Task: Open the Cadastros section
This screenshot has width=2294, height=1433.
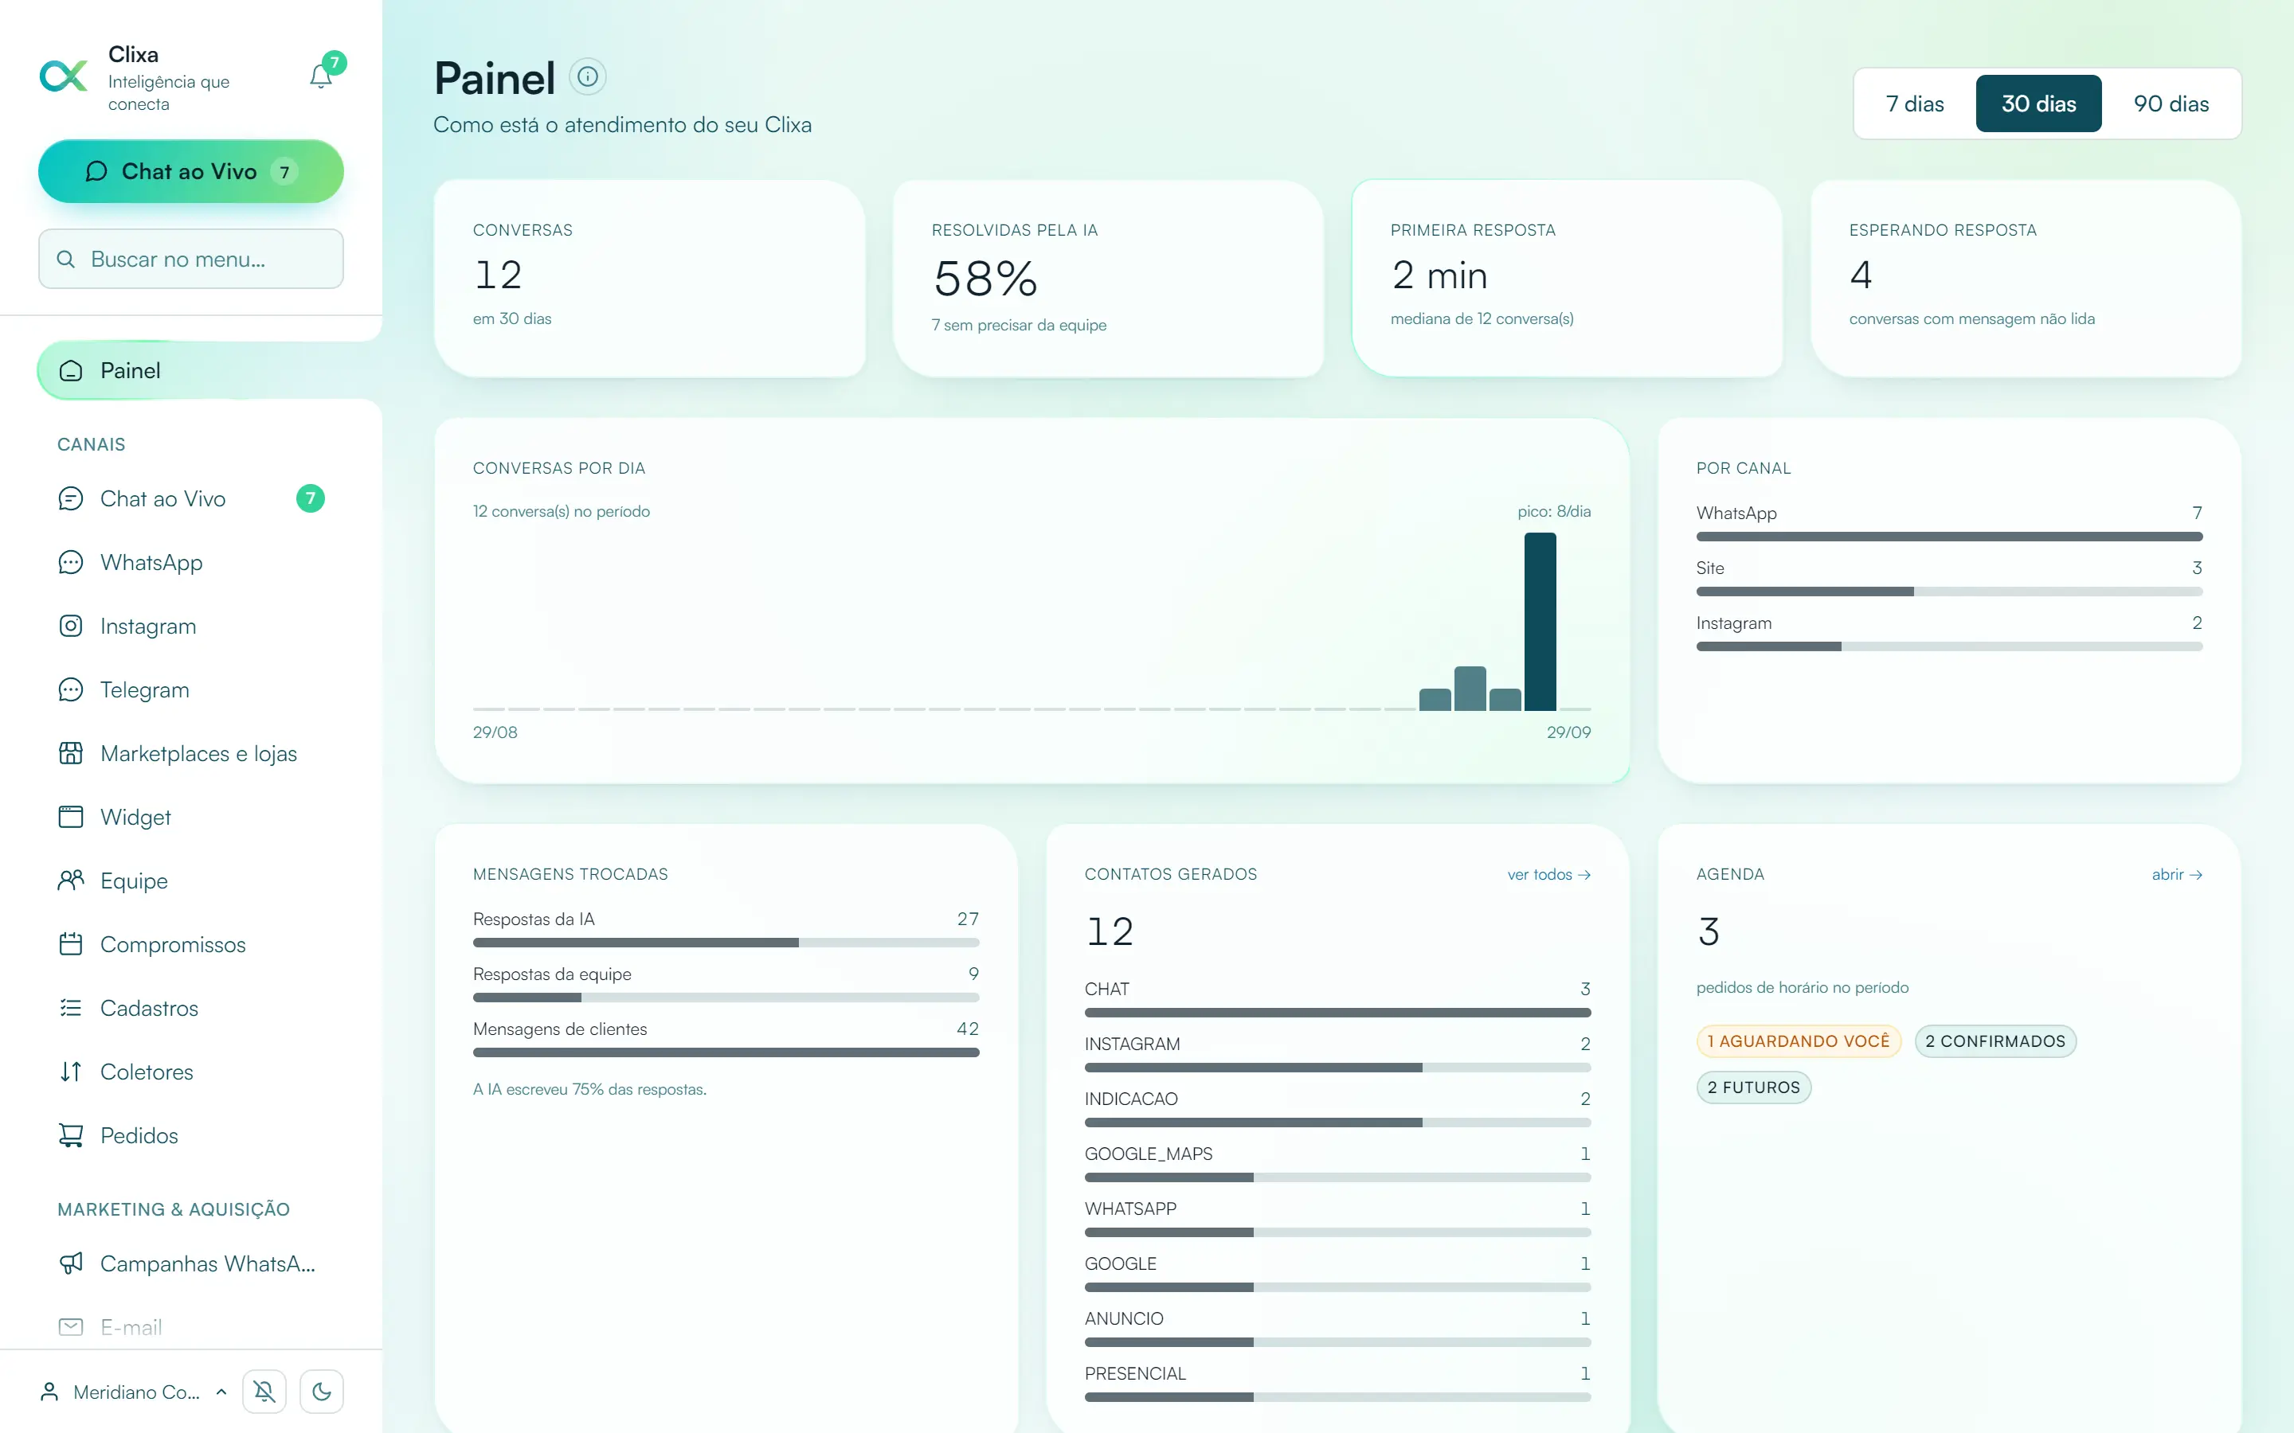Action: click(x=190, y=1007)
